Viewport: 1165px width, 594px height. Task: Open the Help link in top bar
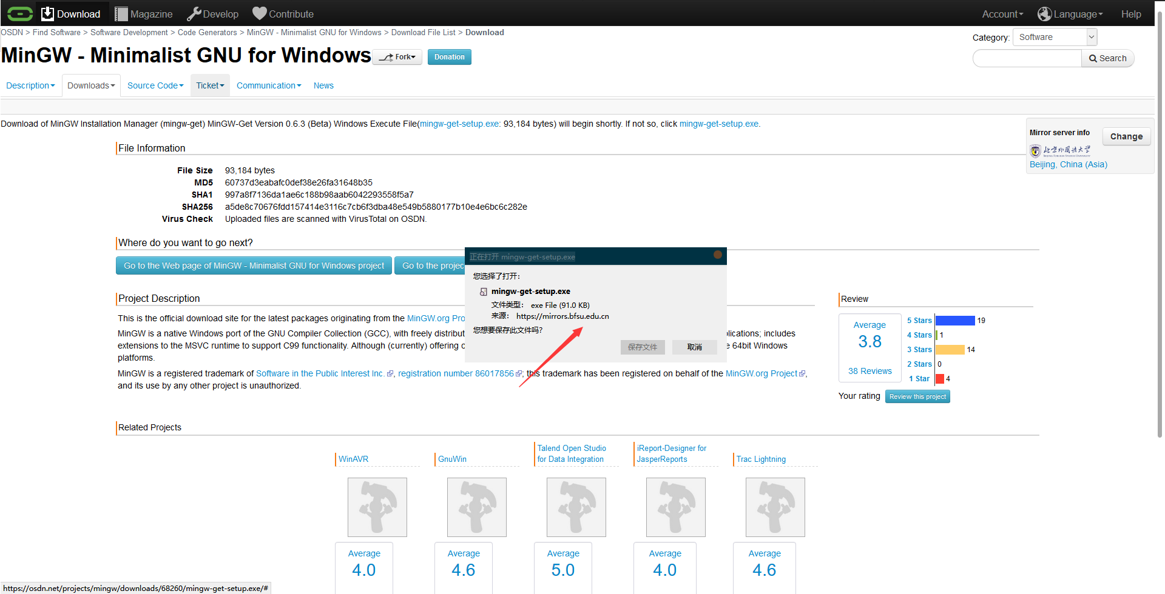pos(1131,14)
